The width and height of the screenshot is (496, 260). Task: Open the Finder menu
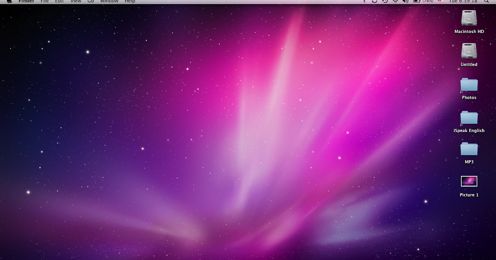pyautogui.click(x=26, y=1)
